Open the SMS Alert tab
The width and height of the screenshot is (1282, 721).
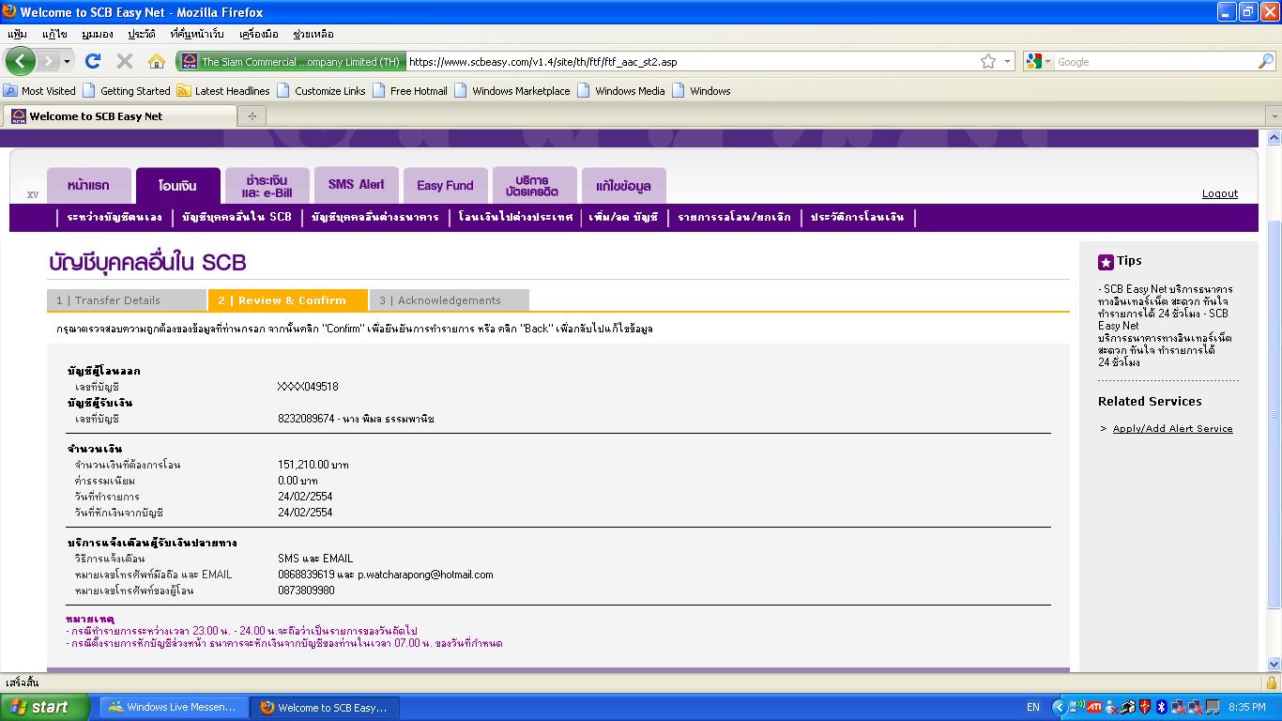pos(357,186)
